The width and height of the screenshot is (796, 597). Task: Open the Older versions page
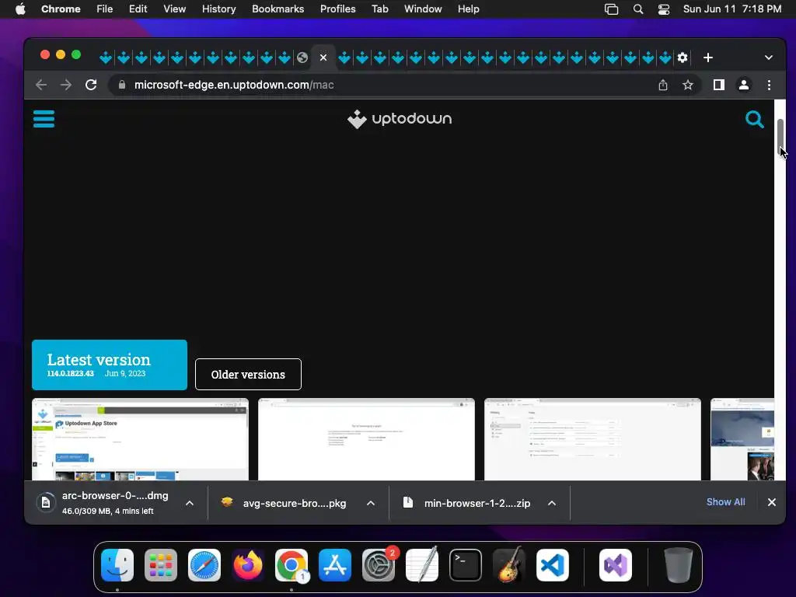click(248, 375)
